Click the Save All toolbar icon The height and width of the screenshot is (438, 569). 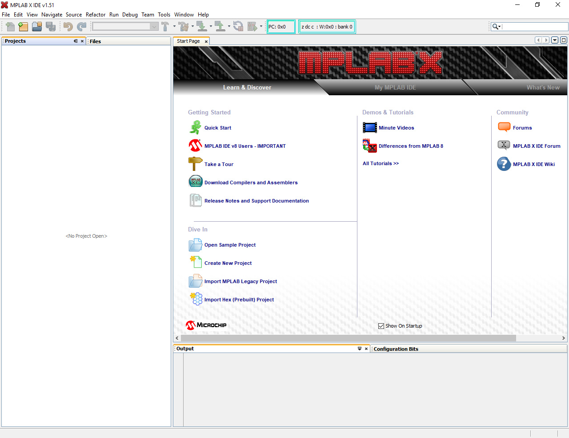pos(51,27)
